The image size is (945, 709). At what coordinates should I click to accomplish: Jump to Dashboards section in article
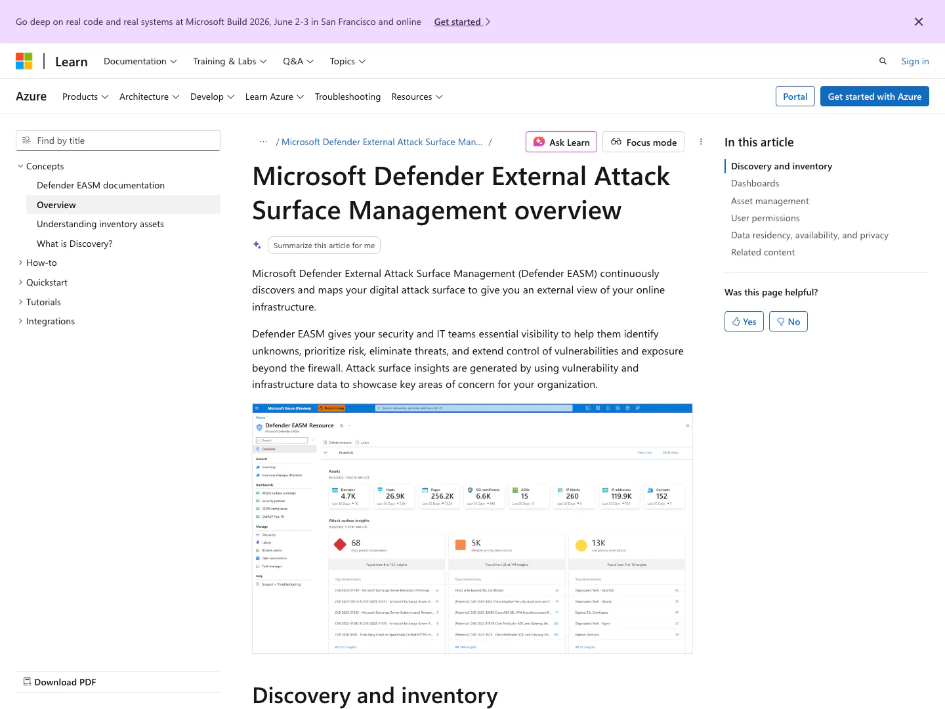click(x=755, y=183)
